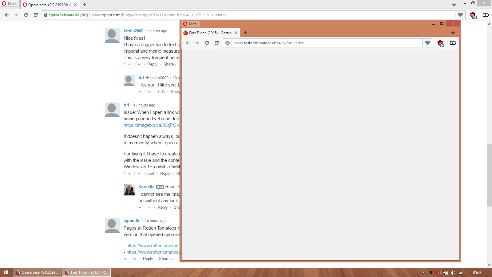Viewport: 492px width, 277px height.
Task: Open the second rottentomatoes link in sgrandin's comment
Action: click(153, 252)
